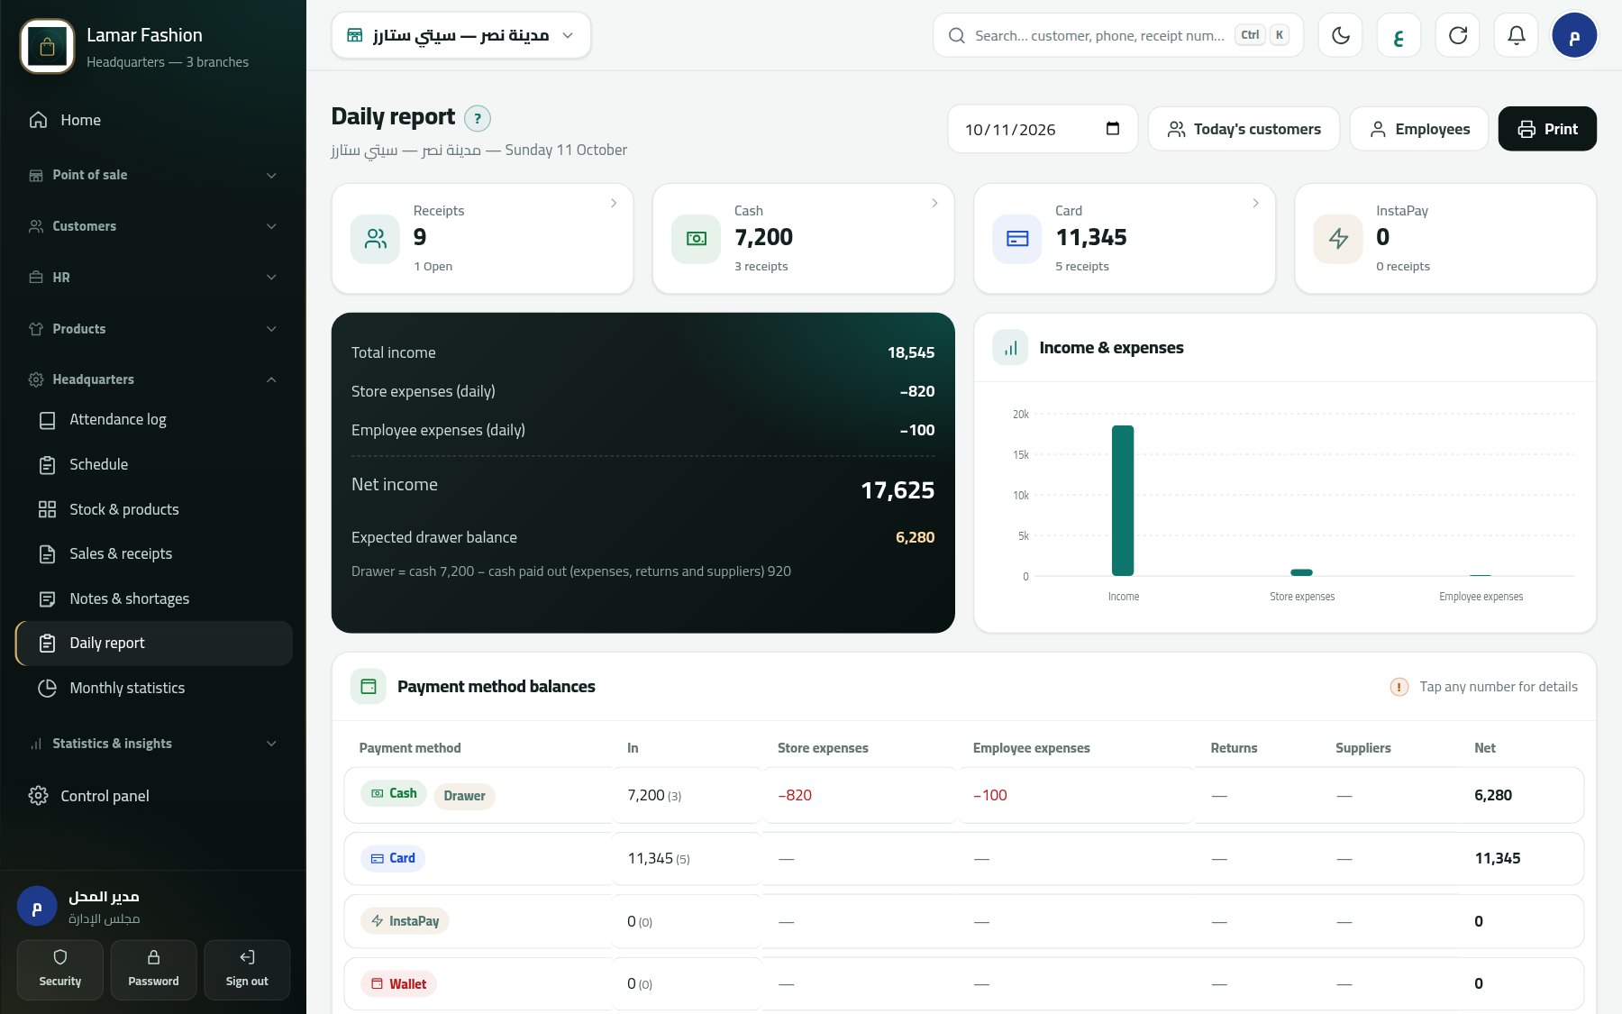Go to Home in sidebar
Viewport: 1622px width, 1014px height.
pos(153,120)
